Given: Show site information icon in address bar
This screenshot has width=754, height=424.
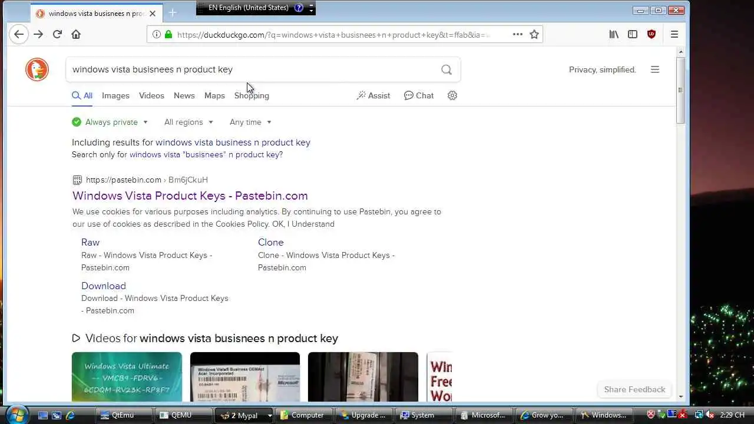Looking at the screenshot, I should [157, 34].
